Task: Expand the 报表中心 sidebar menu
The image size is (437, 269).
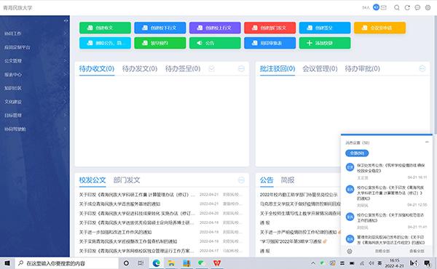Action: tap(35, 74)
